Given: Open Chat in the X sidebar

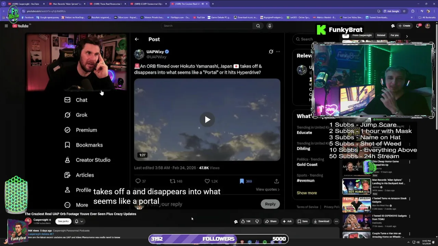Looking at the screenshot, I should point(76,100).
